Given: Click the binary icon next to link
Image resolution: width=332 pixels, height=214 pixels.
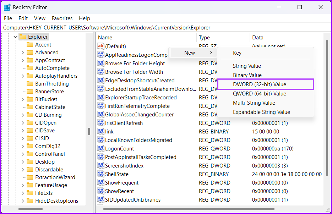Looking at the screenshot, I should 100,131.
